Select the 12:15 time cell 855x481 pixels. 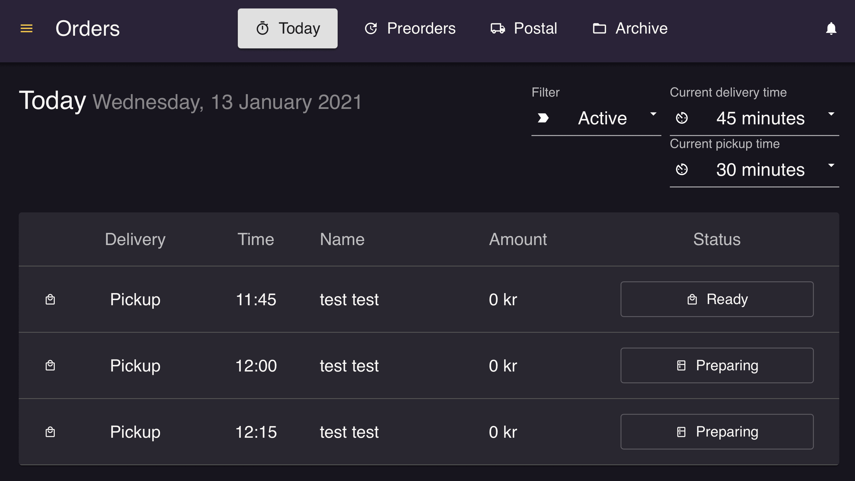256,432
